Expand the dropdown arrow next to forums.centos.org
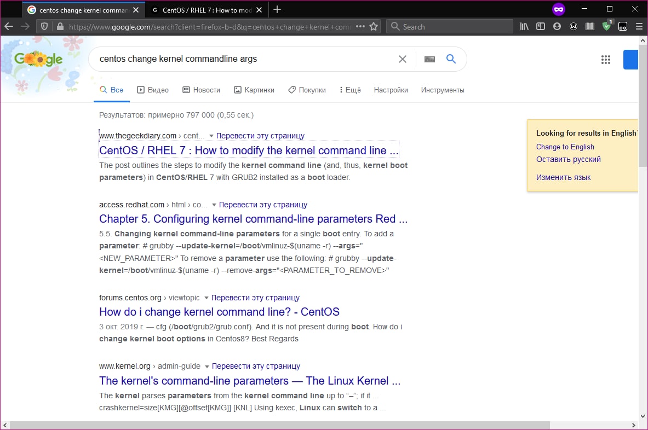Image resolution: width=648 pixels, height=430 pixels. click(206, 298)
